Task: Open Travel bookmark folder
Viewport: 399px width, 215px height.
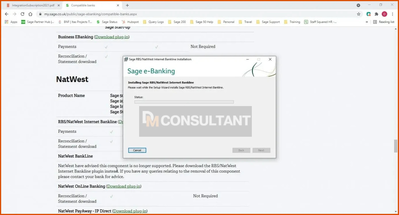Action: click(245, 22)
